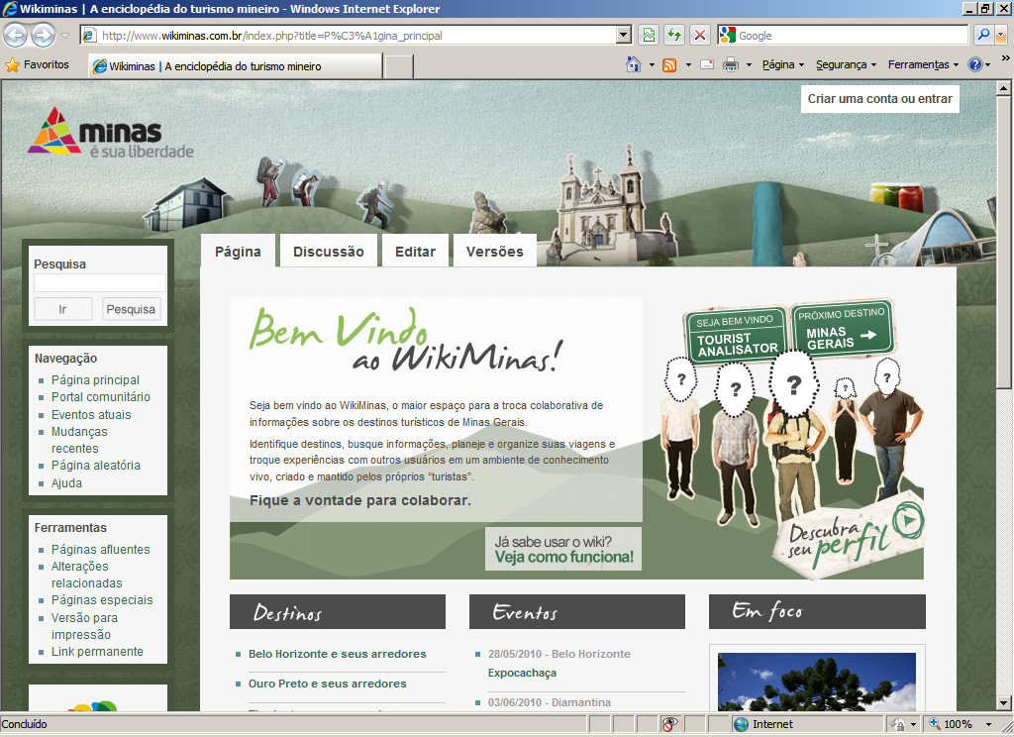The height and width of the screenshot is (737, 1014).
Task: Click Veja como funciona banner
Action: 563,550
